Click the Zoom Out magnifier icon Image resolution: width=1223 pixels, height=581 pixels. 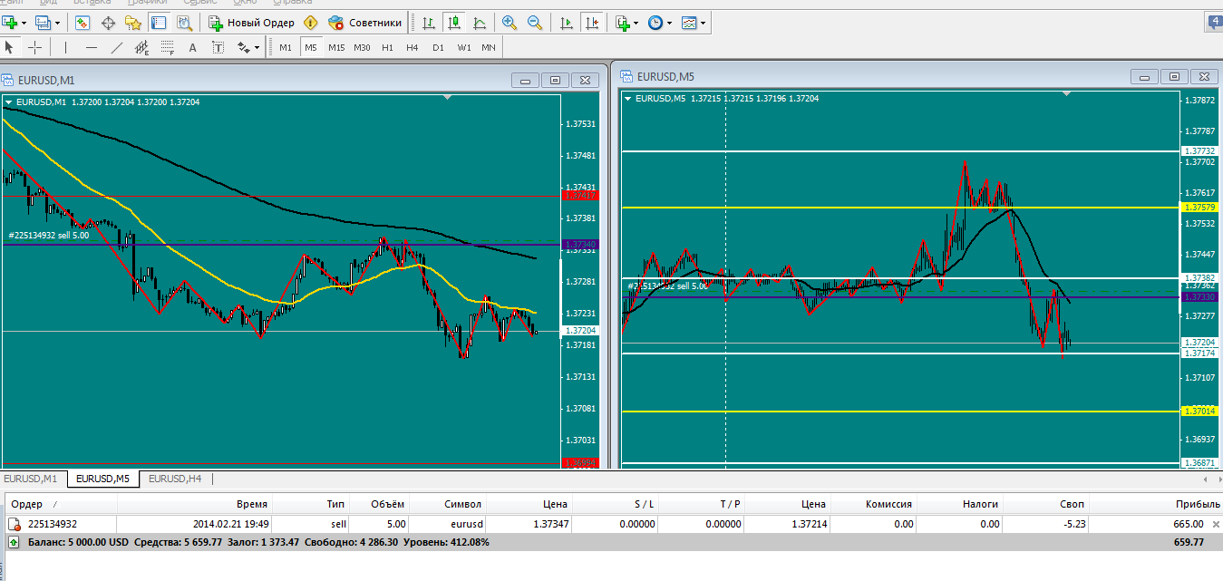click(535, 23)
